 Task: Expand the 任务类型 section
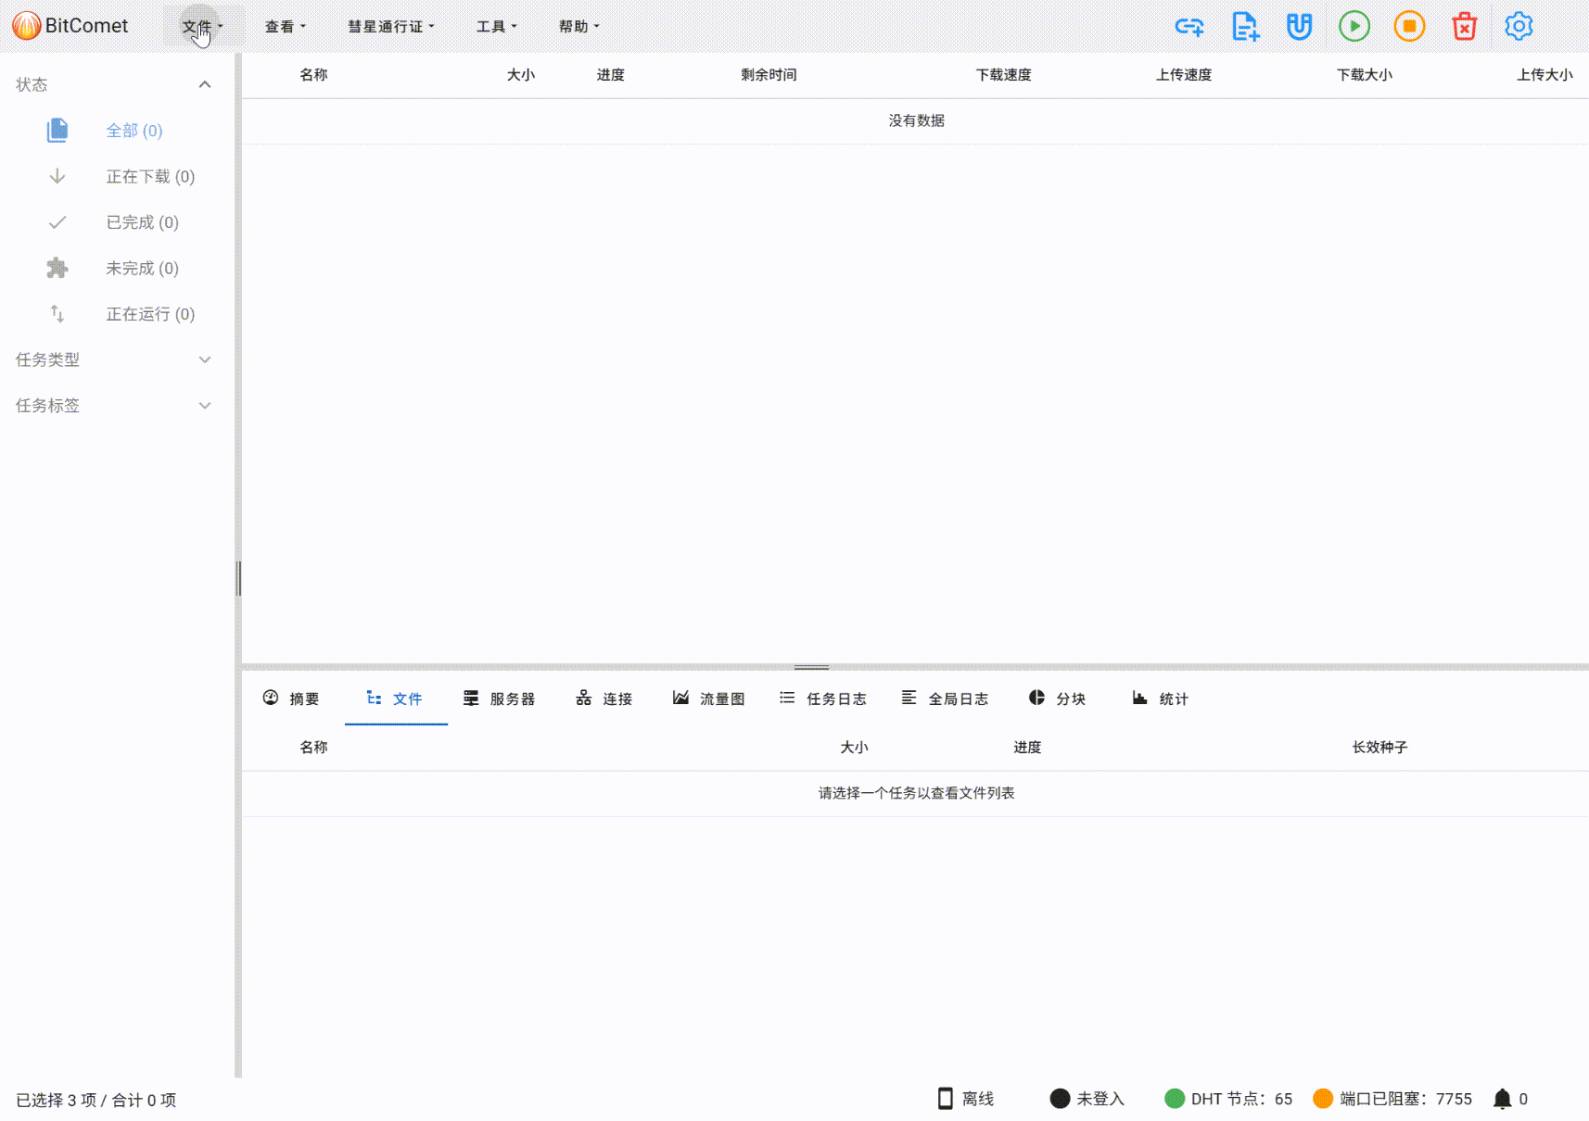(205, 359)
